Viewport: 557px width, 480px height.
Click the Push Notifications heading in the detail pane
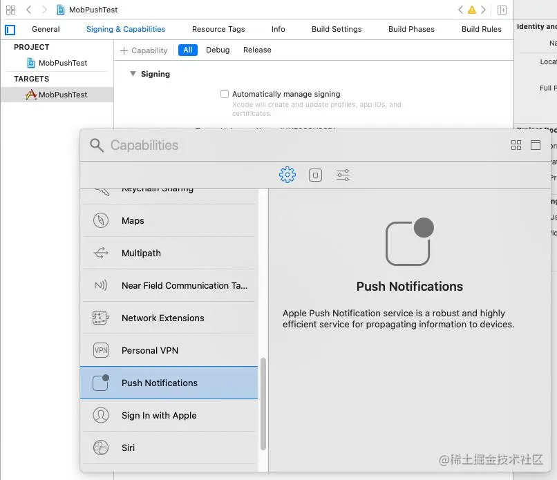[410, 287]
